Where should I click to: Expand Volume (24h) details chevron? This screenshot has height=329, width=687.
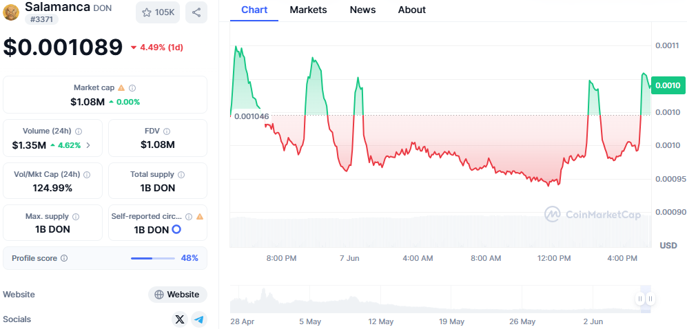[x=88, y=145]
